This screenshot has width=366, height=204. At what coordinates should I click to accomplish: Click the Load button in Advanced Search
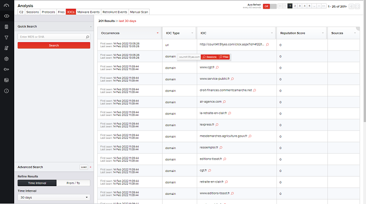(x=83, y=167)
